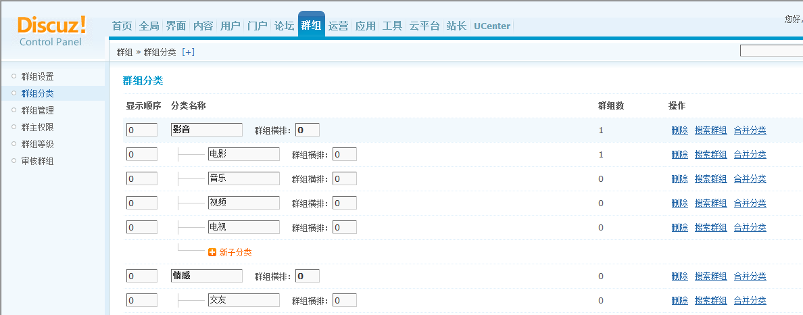Viewport: 803px width, 315px height.
Task: Click the search box at top right
Action: [771, 51]
